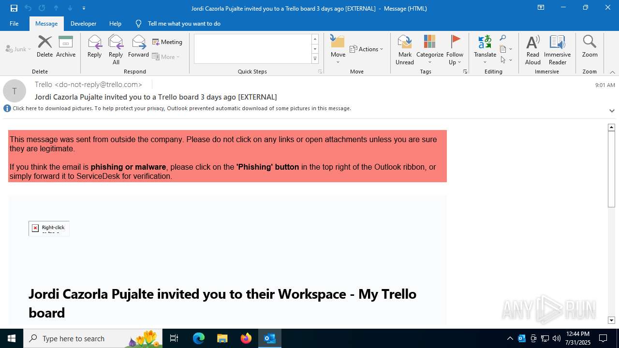619x348 pixels.
Task: Click the Find magnifier icon in Editing
Action: [x=503, y=38]
